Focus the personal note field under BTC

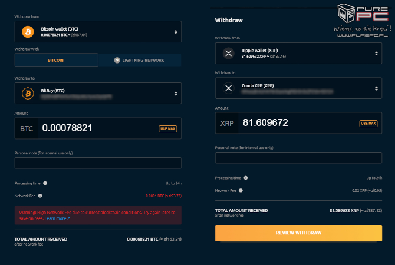[98, 163]
